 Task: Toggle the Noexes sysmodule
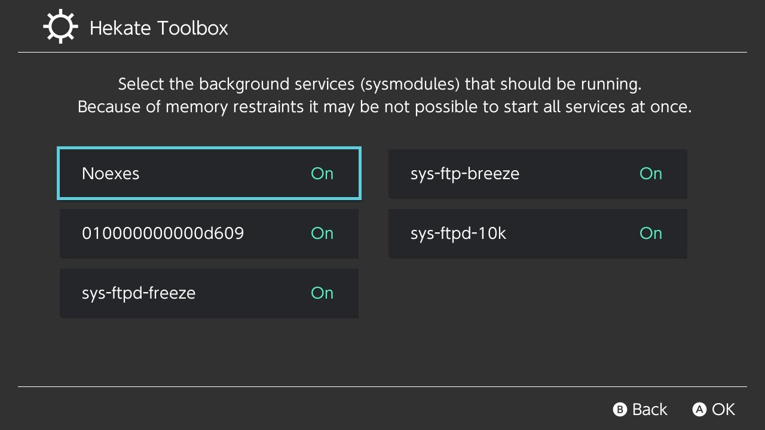(x=209, y=173)
